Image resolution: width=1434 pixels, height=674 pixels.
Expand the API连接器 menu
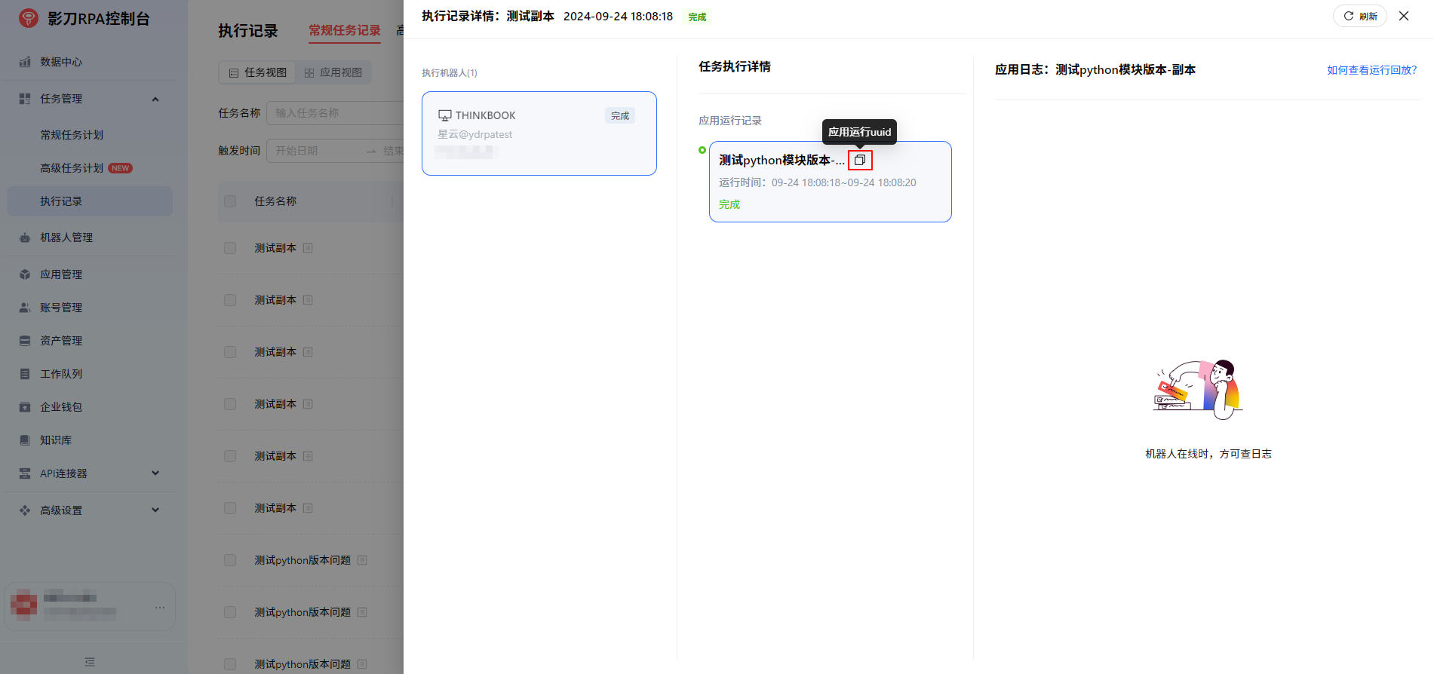point(155,473)
